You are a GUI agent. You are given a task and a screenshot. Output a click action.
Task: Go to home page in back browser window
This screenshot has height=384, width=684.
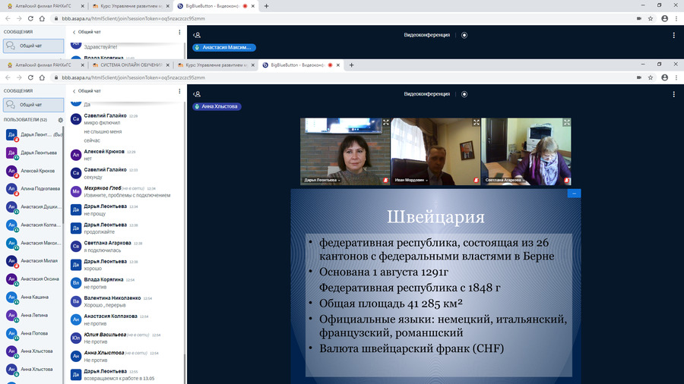click(42, 19)
